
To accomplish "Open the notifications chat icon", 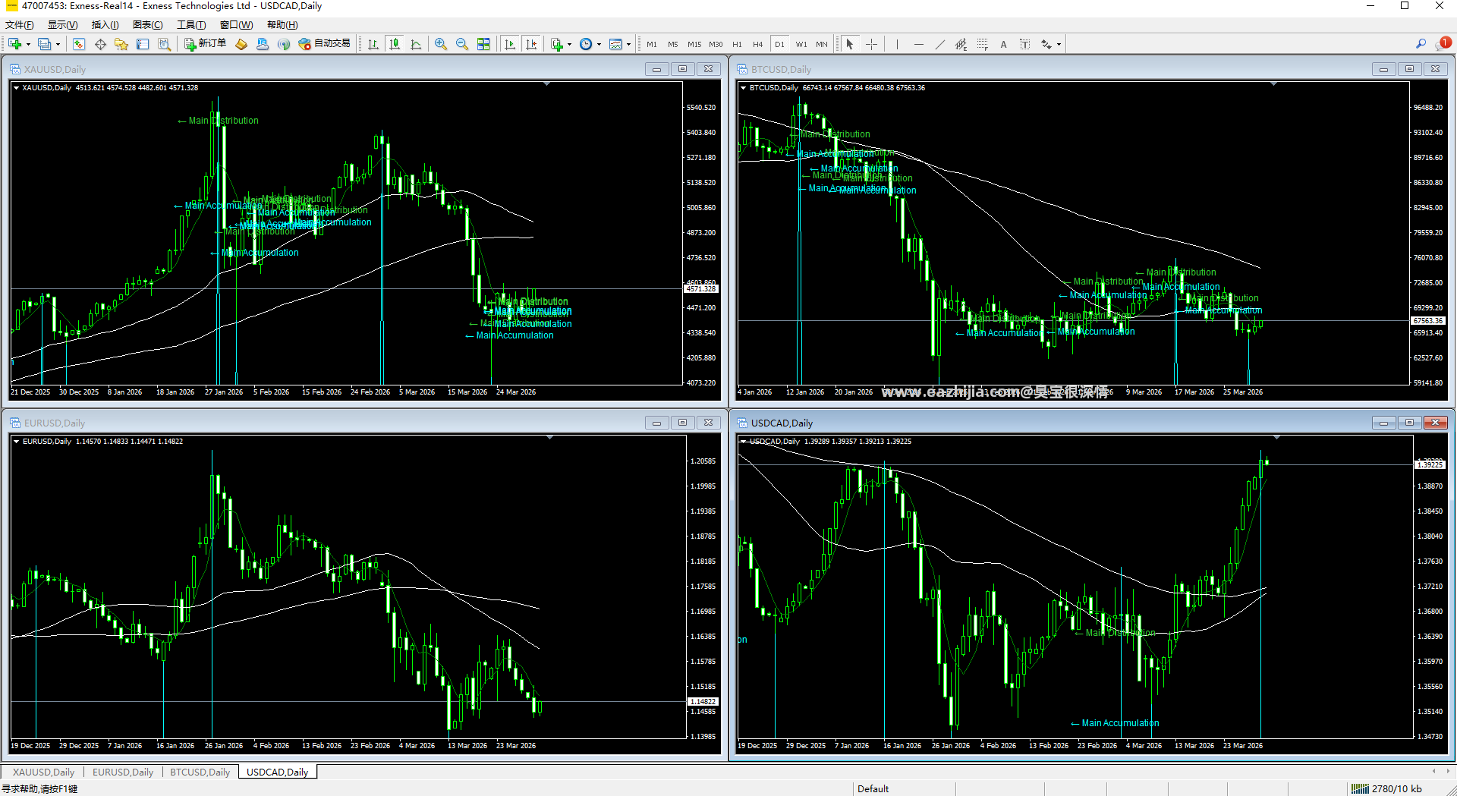I will tap(1443, 44).
